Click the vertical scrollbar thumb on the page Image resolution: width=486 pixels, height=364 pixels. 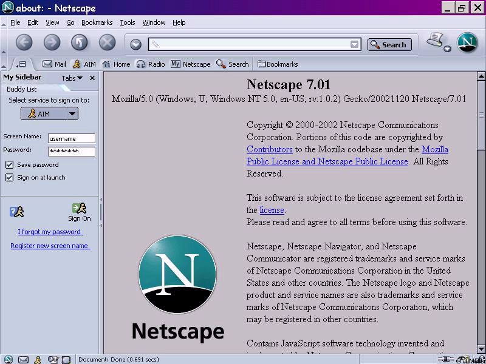coord(481,115)
